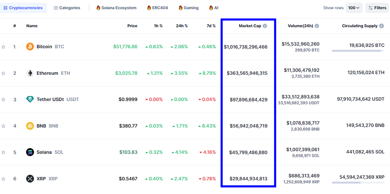390x194 pixels.
Task: Sort by the Price column header
Action: [x=132, y=26]
